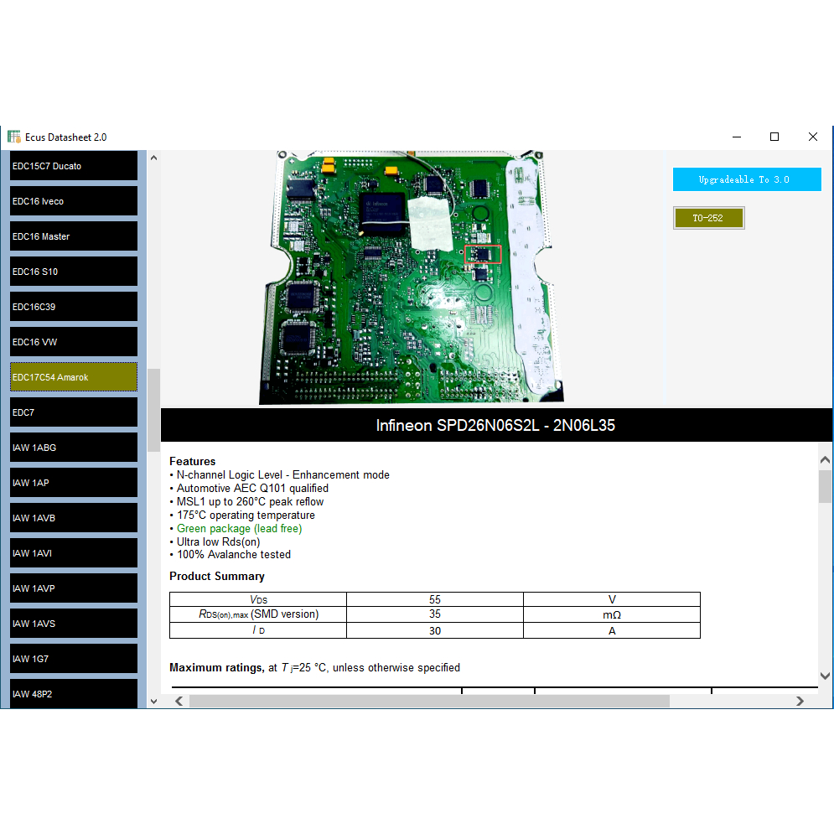Screen dimensions: 834x834
Task: Click the TO-252 package button
Action: coord(708,218)
